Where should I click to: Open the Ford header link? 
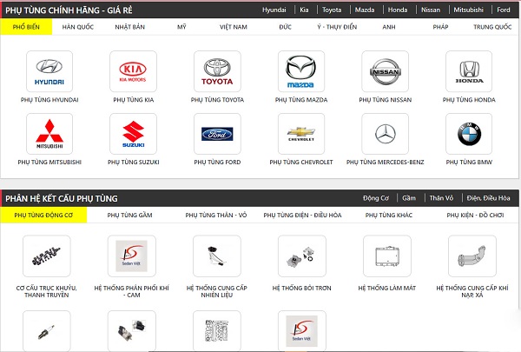click(504, 10)
